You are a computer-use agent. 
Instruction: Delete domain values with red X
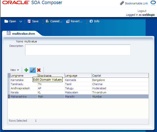[x=39, y=70]
